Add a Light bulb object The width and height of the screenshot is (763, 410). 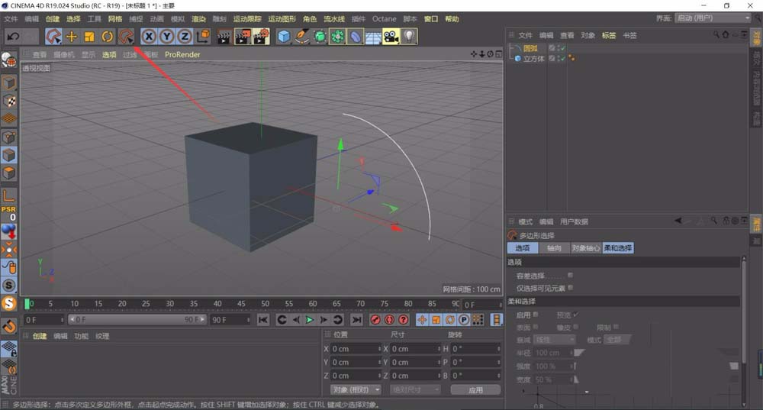[409, 37]
